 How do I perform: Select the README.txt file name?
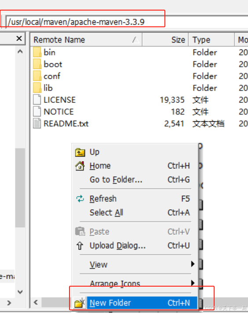(66, 124)
